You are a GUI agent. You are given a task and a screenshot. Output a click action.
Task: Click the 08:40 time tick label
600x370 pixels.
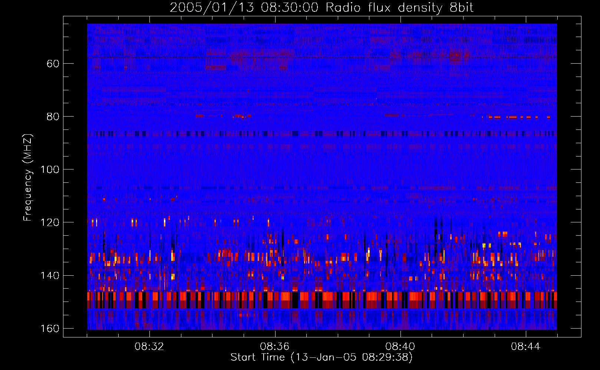400,347
